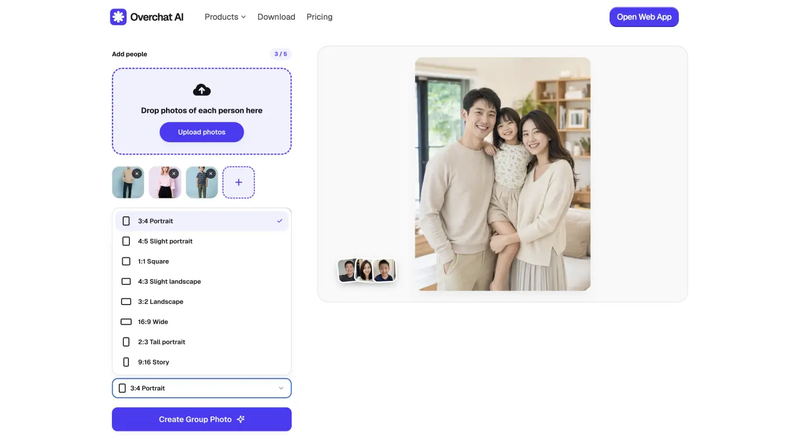Image resolution: width=788 pixels, height=436 pixels.
Task: Click the text "Drop photos of each person here"
Action: 202,111
